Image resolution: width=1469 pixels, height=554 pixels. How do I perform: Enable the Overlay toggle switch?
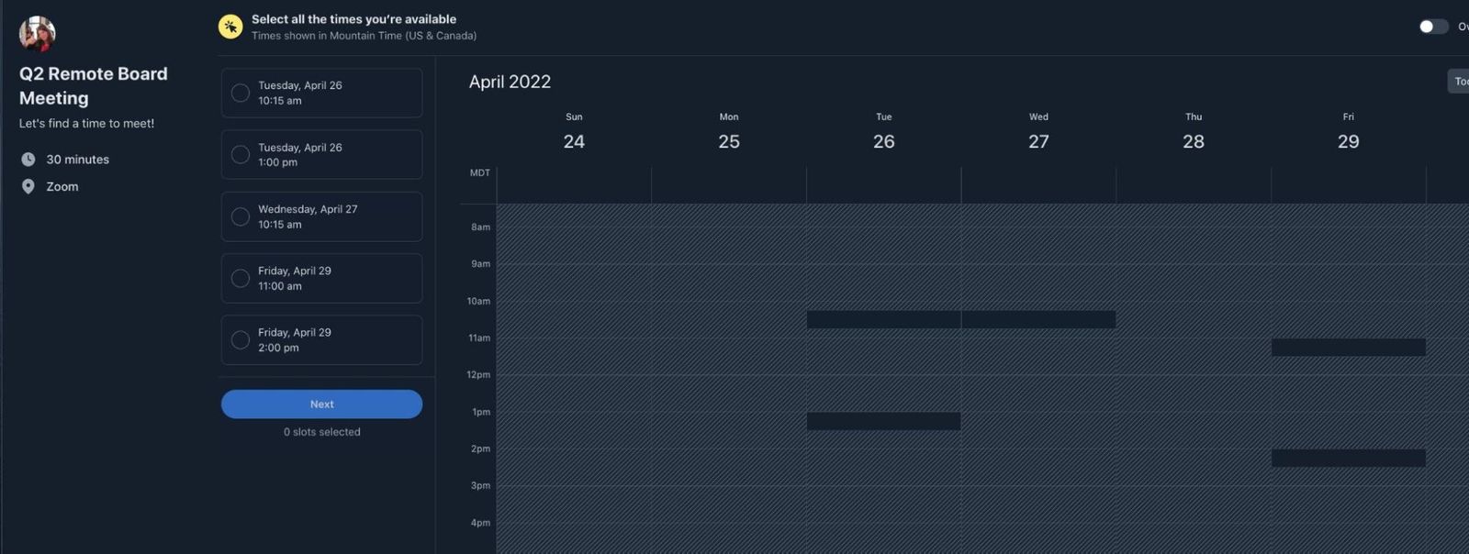tap(1432, 27)
